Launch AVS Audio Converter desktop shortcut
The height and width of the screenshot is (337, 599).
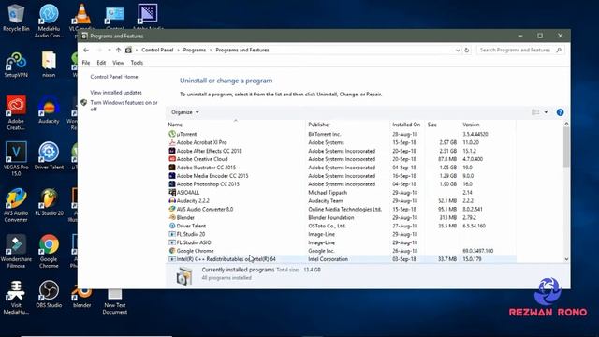click(16, 205)
